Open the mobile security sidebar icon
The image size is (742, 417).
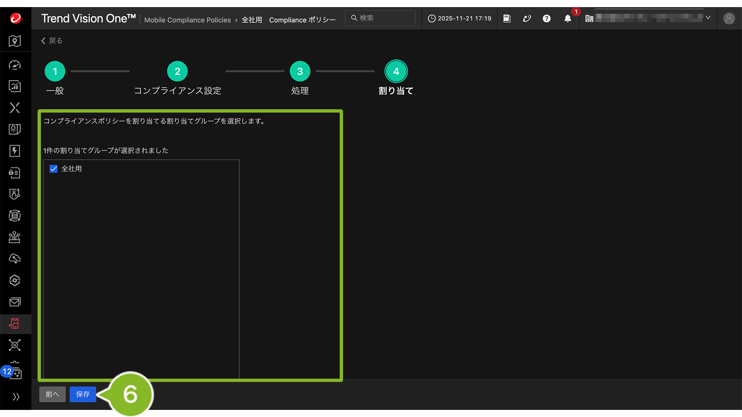point(15,324)
